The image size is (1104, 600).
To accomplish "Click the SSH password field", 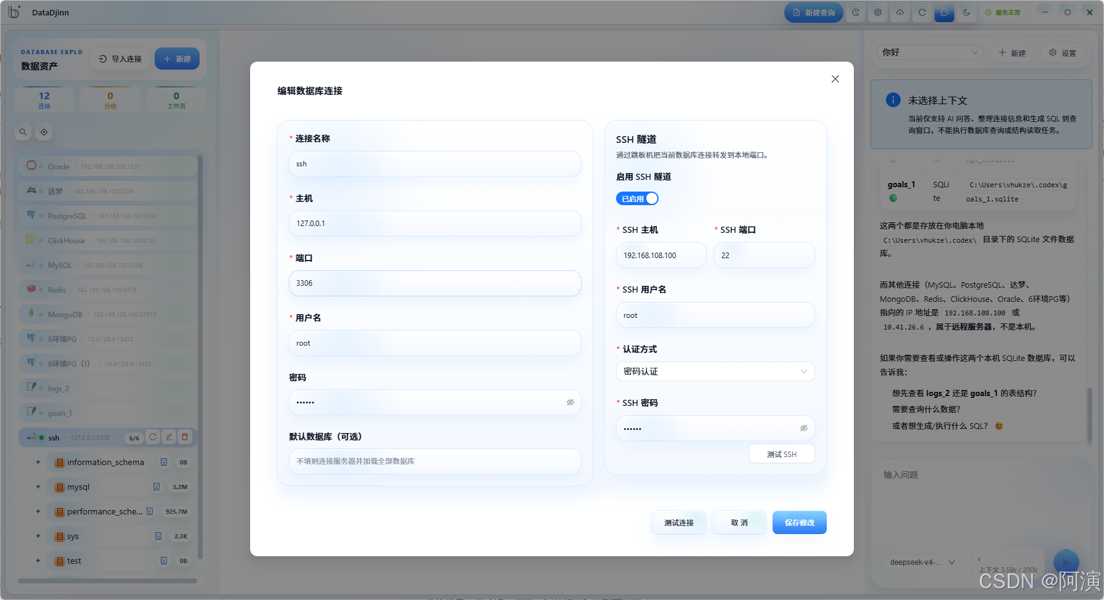I will pyautogui.click(x=715, y=428).
